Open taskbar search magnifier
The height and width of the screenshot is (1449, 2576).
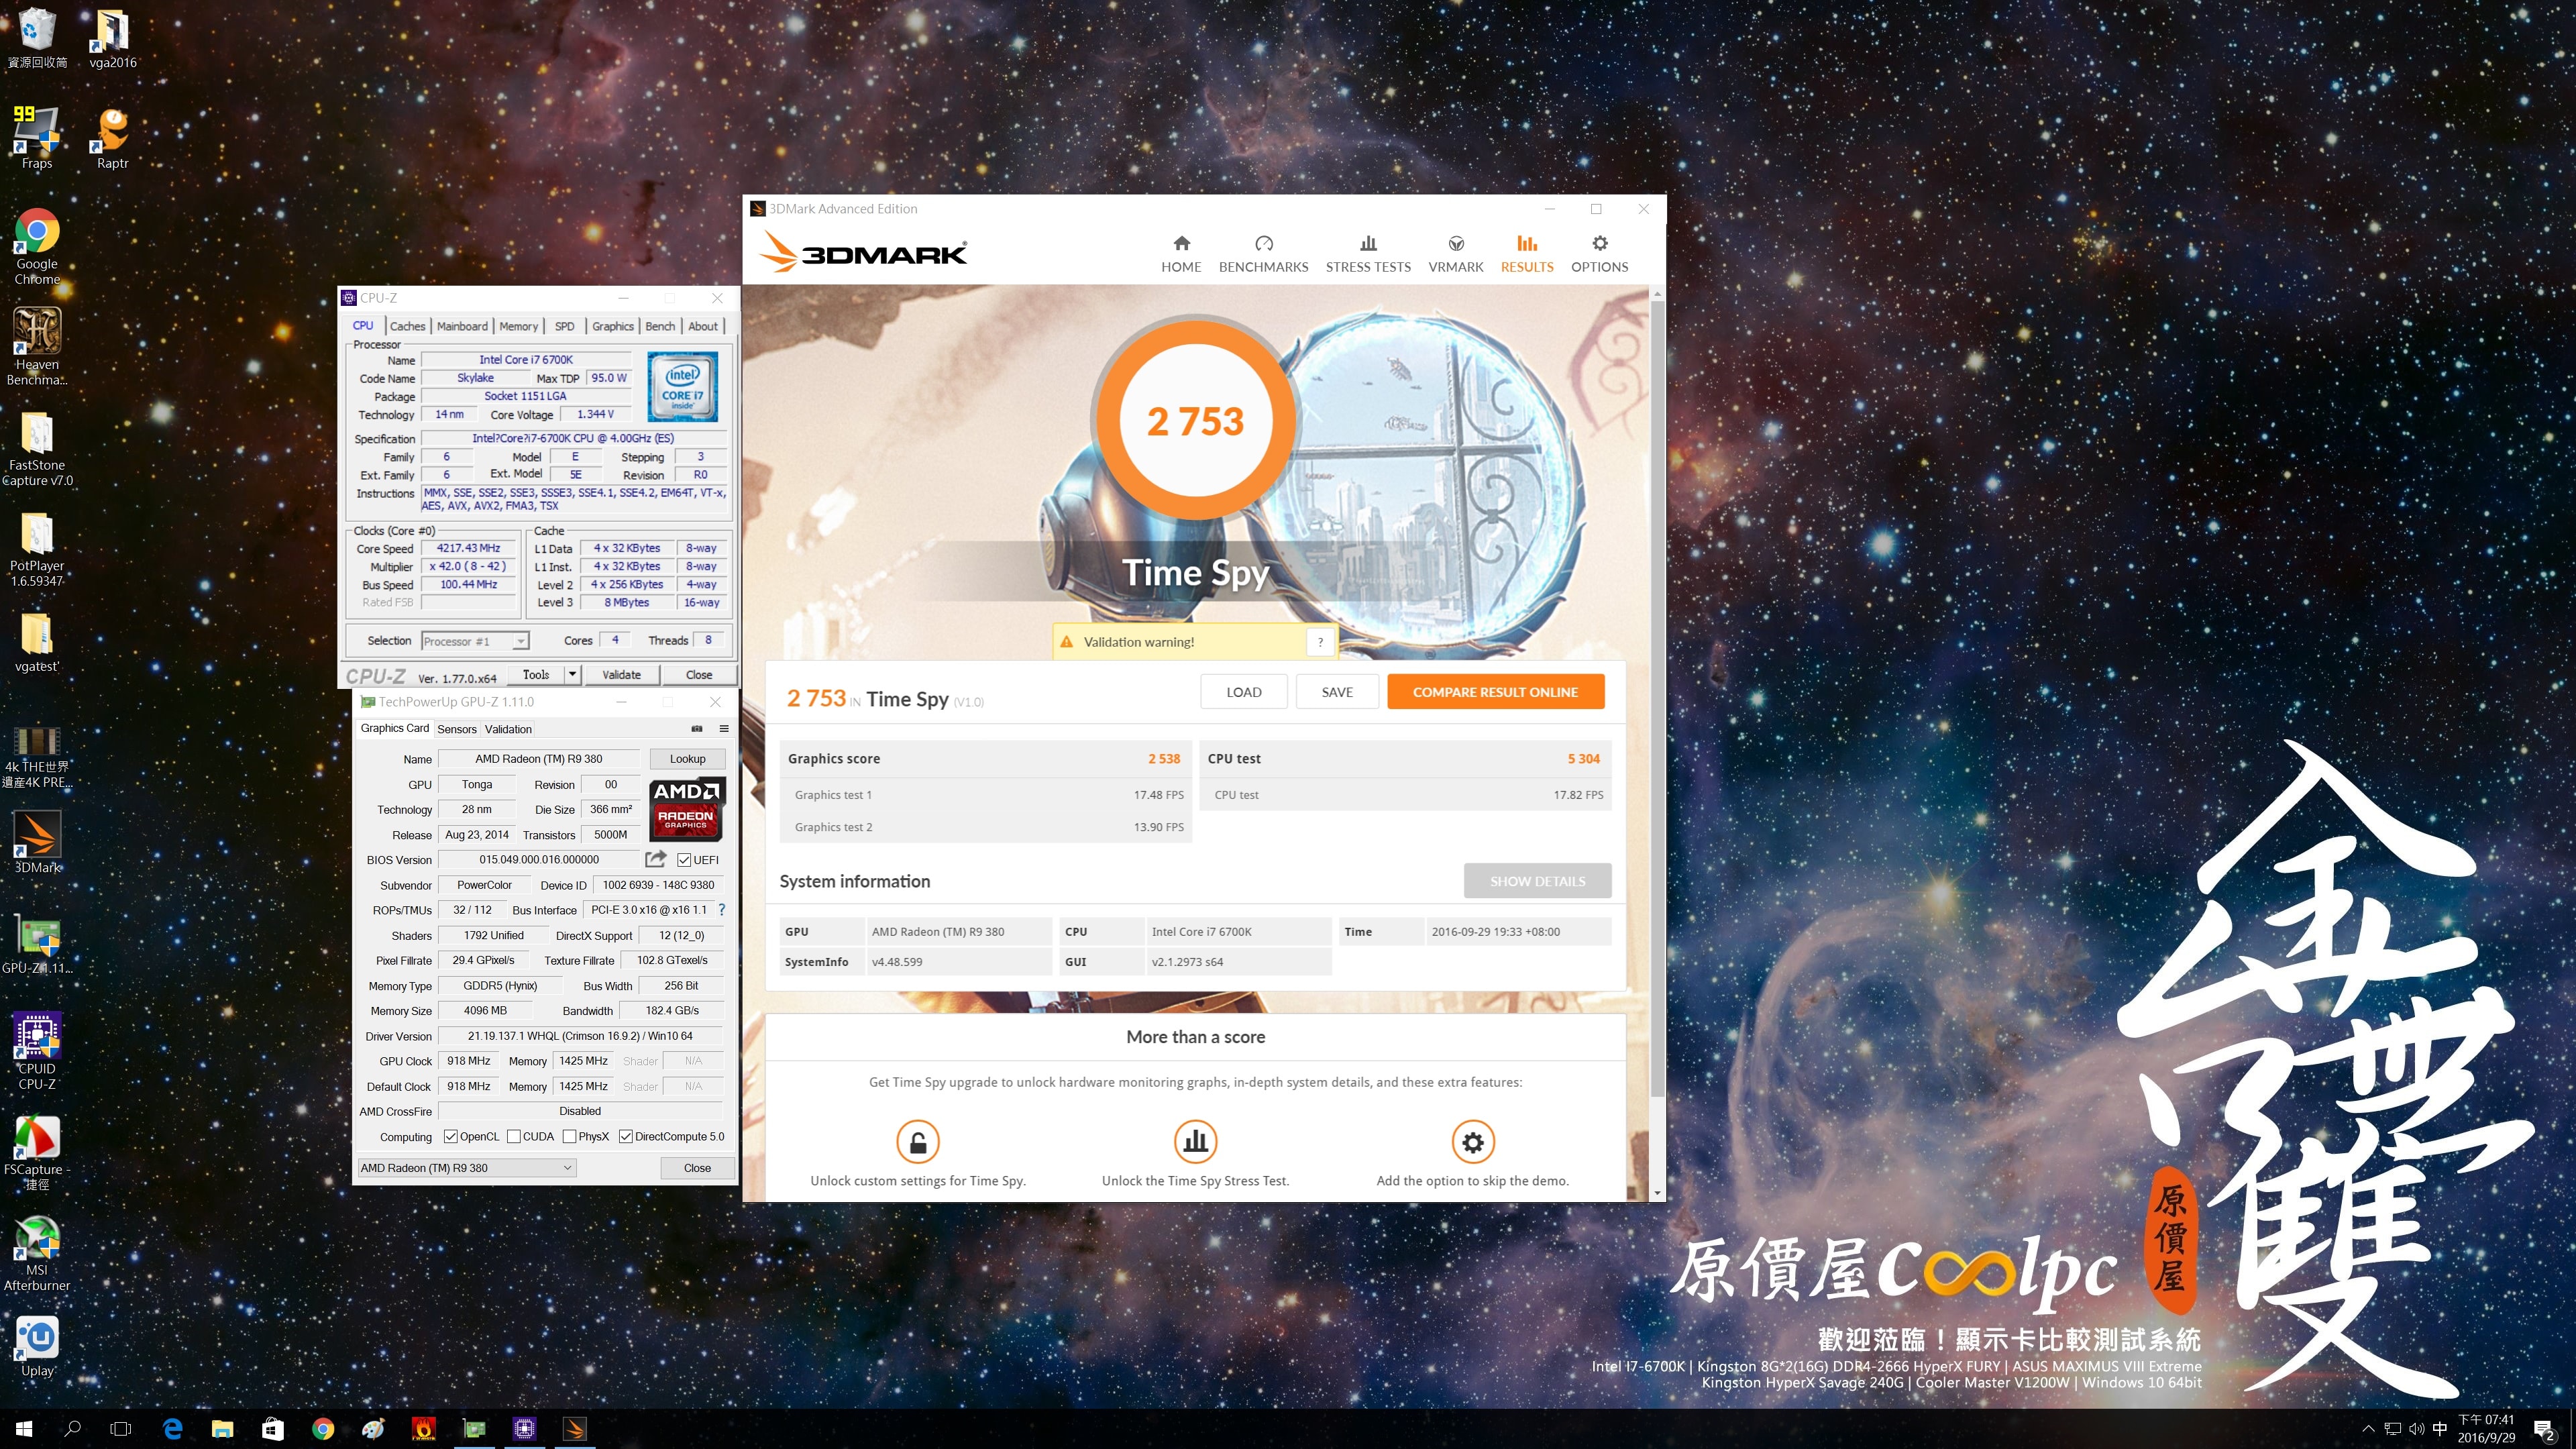tap(72, 1429)
